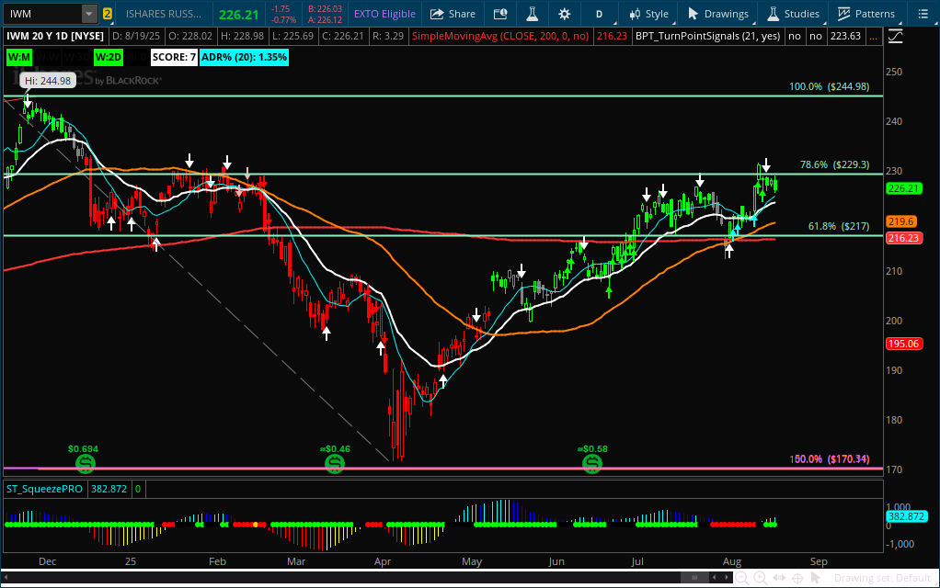Click the 78.6% ($229.3) Fibonacci label
940x588 pixels.
coord(834,164)
